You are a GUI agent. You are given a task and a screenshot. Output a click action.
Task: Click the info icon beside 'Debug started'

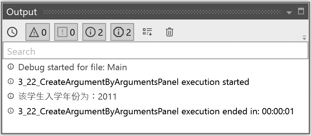click(x=10, y=67)
